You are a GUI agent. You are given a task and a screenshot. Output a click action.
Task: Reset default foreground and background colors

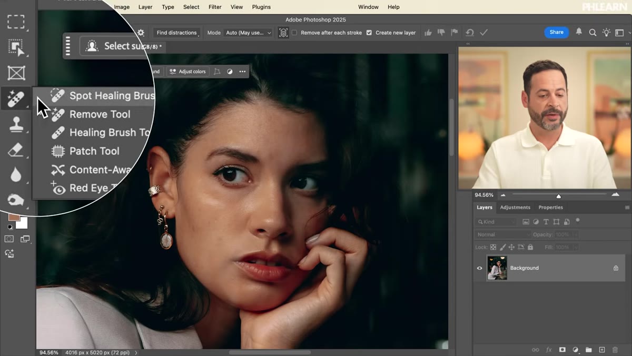coord(9,227)
